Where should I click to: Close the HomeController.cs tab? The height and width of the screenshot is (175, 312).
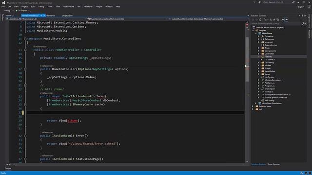click(x=44, y=16)
